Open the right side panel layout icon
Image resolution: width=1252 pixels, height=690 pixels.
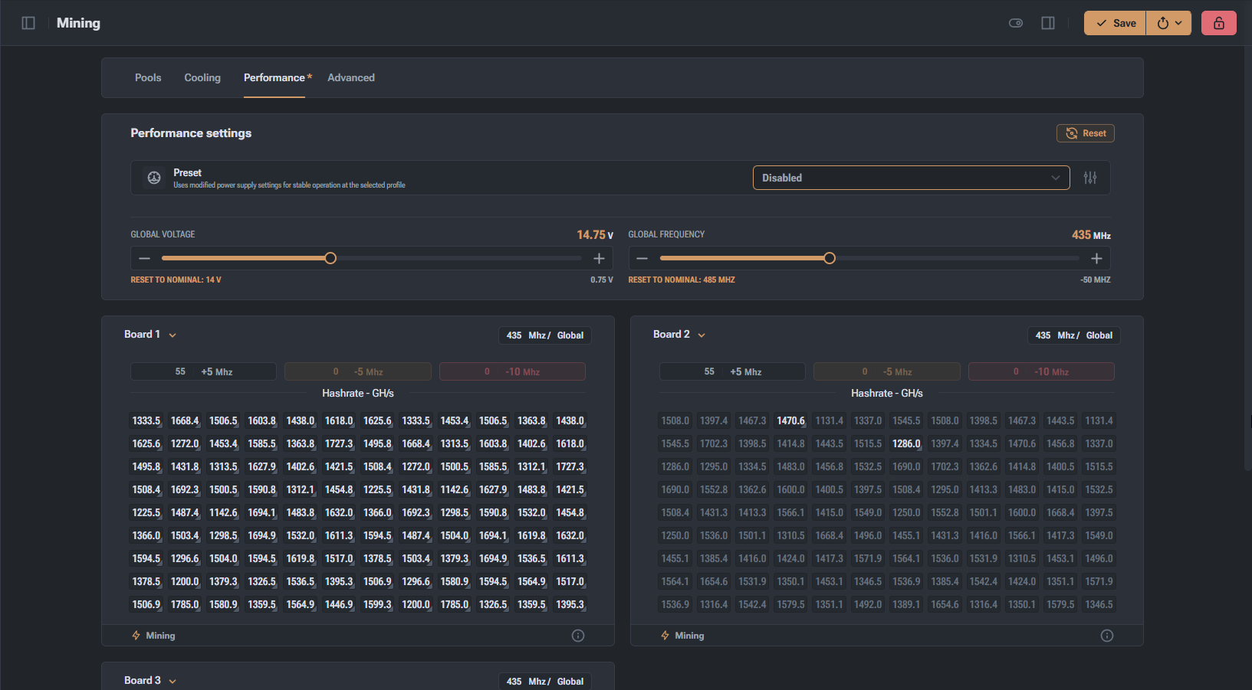coord(1048,23)
